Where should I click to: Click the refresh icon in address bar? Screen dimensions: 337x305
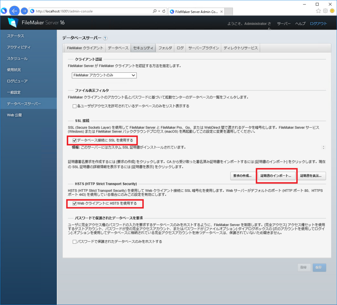click(164, 11)
